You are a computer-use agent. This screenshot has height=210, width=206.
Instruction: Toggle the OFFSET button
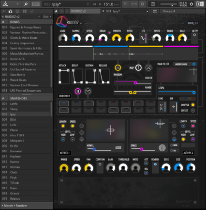coord(192,111)
